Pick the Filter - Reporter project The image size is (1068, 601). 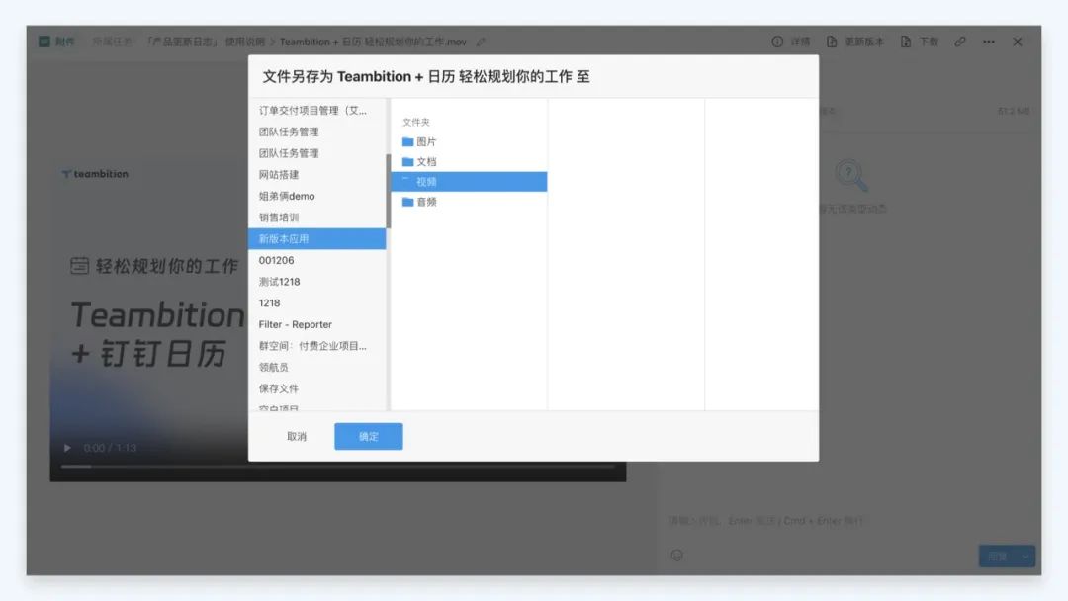tap(295, 324)
